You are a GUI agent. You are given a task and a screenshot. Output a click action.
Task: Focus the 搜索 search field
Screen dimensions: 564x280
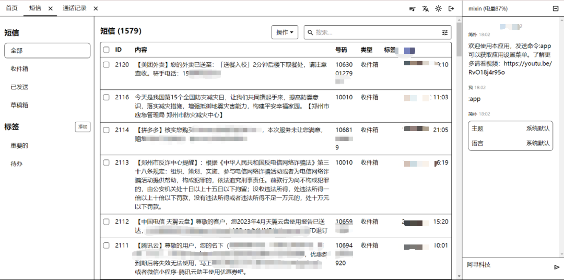point(378,32)
